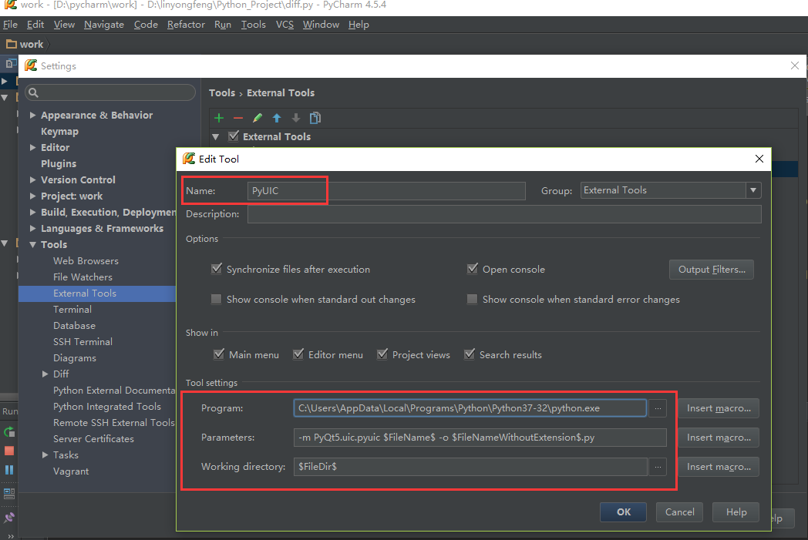Expand Appearance & Behavior settings
Image resolution: width=808 pixels, height=540 pixels.
click(32, 116)
